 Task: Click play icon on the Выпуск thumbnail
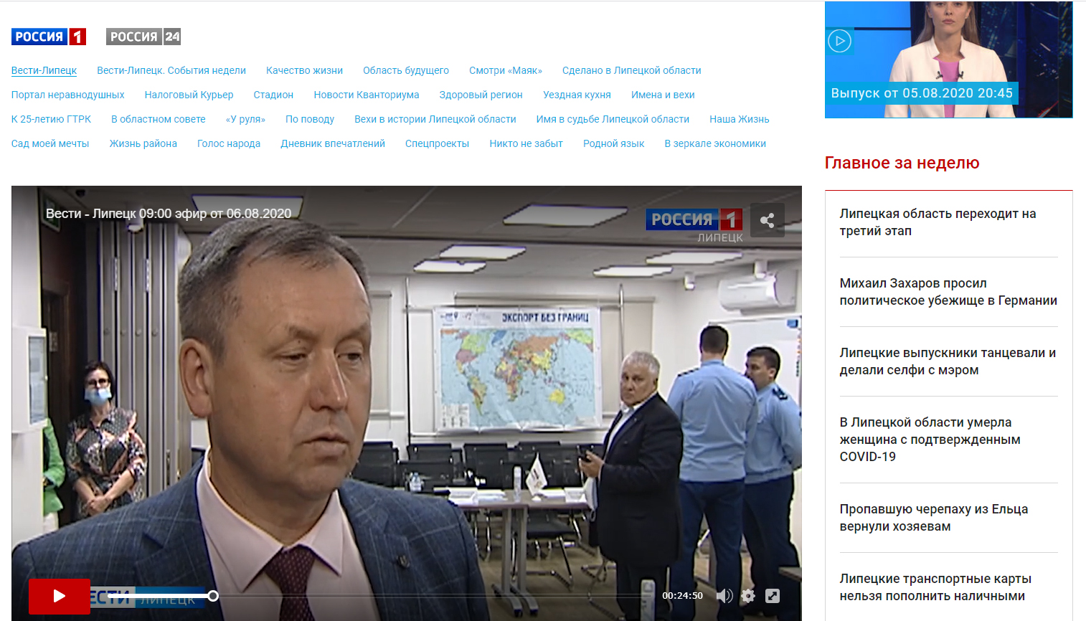click(840, 41)
